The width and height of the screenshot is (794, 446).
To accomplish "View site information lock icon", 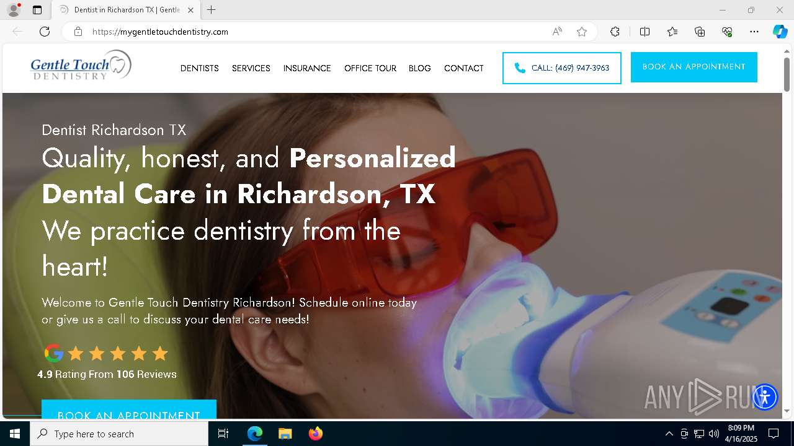I will pos(78,32).
